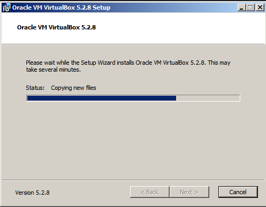The width and height of the screenshot is (266, 207).
Task: Minimize the VirtualBox Setup window
Action: coord(241,7)
